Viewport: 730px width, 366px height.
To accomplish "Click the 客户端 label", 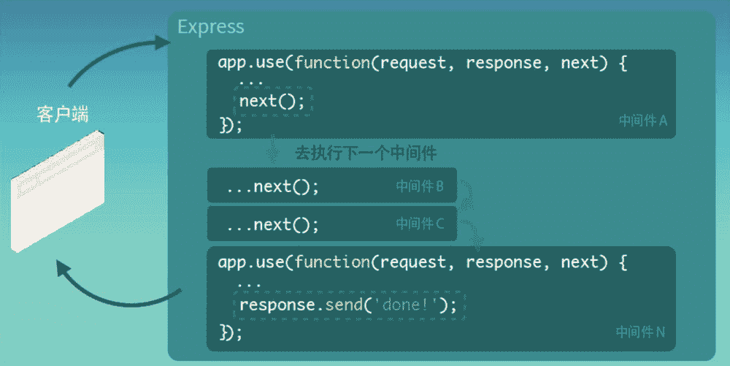I will click(62, 115).
